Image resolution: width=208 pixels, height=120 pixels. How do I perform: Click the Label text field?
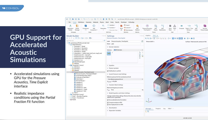[126, 41]
